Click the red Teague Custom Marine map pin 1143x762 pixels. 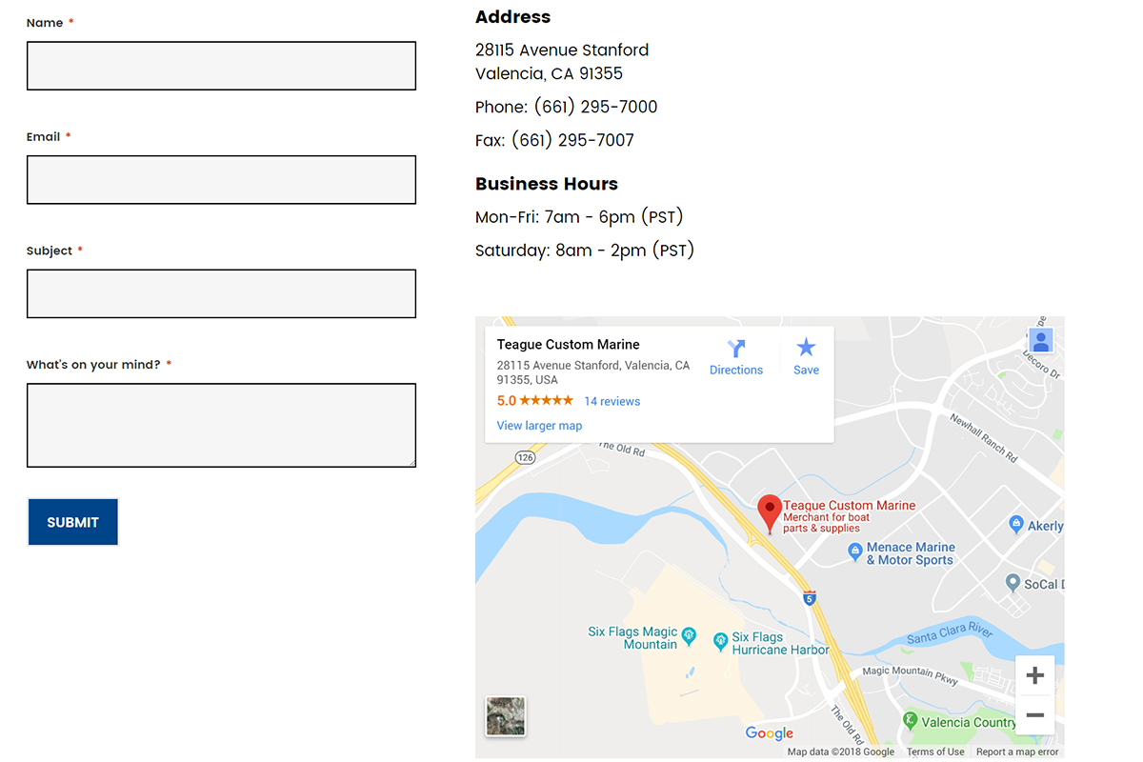click(x=769, y=511)
